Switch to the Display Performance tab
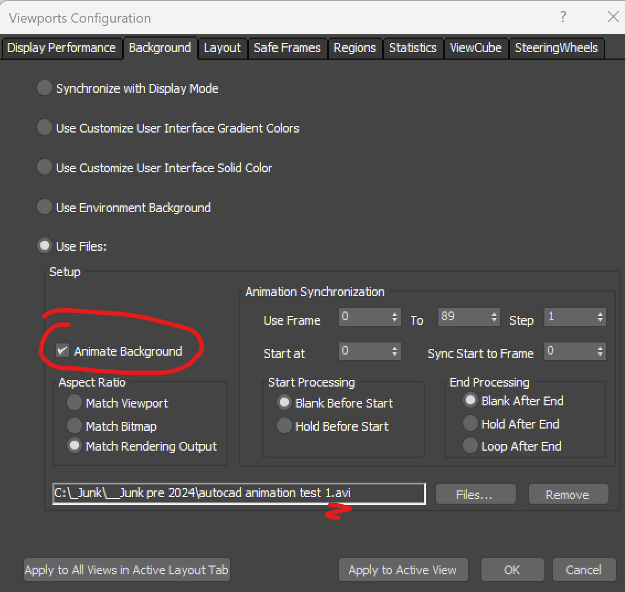Image resolution: width=625 pixels, height=592 pixels. [x=62, y=48]
